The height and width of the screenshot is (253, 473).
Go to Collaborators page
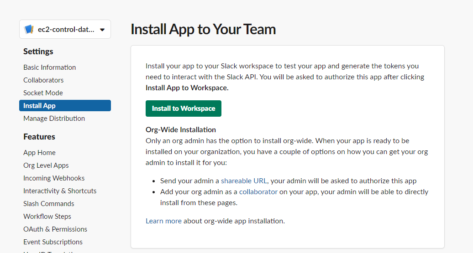(x=43, y=80)
